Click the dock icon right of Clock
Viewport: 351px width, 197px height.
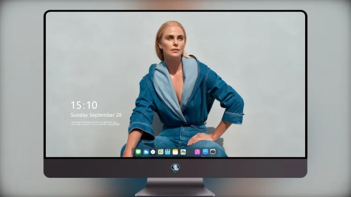(161, 152)
